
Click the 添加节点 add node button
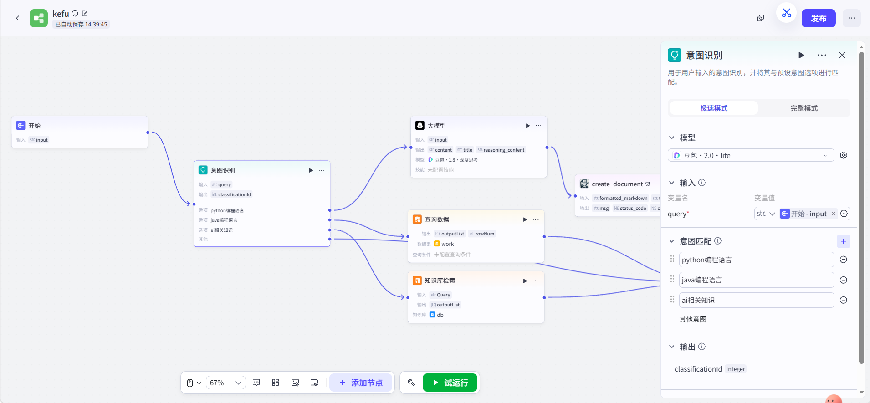click(361, 383)
